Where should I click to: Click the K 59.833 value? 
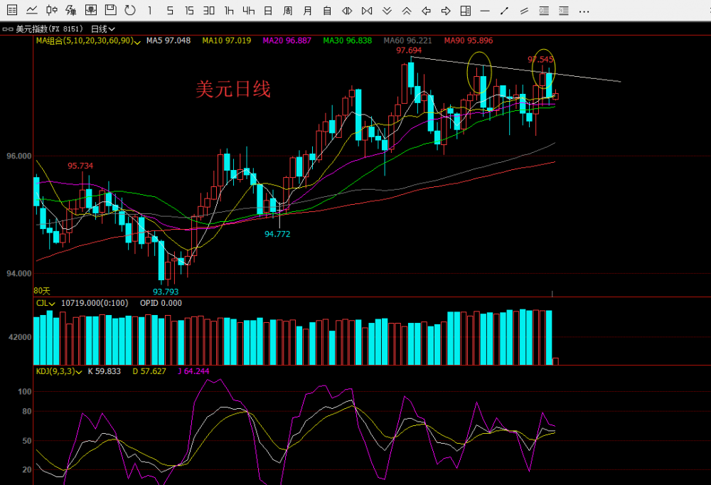[105, 371]
